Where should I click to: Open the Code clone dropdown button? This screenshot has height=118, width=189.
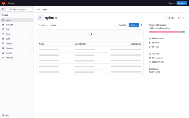[134, 25]
